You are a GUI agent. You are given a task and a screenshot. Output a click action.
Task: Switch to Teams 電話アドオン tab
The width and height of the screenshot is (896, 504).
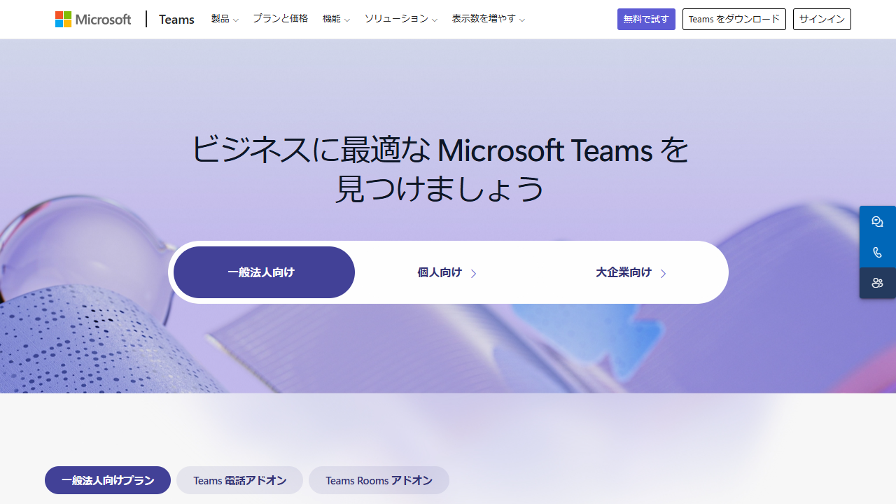coord(239,480)
